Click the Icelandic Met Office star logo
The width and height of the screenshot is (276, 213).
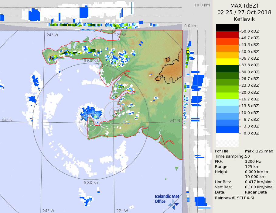(174, 204)
